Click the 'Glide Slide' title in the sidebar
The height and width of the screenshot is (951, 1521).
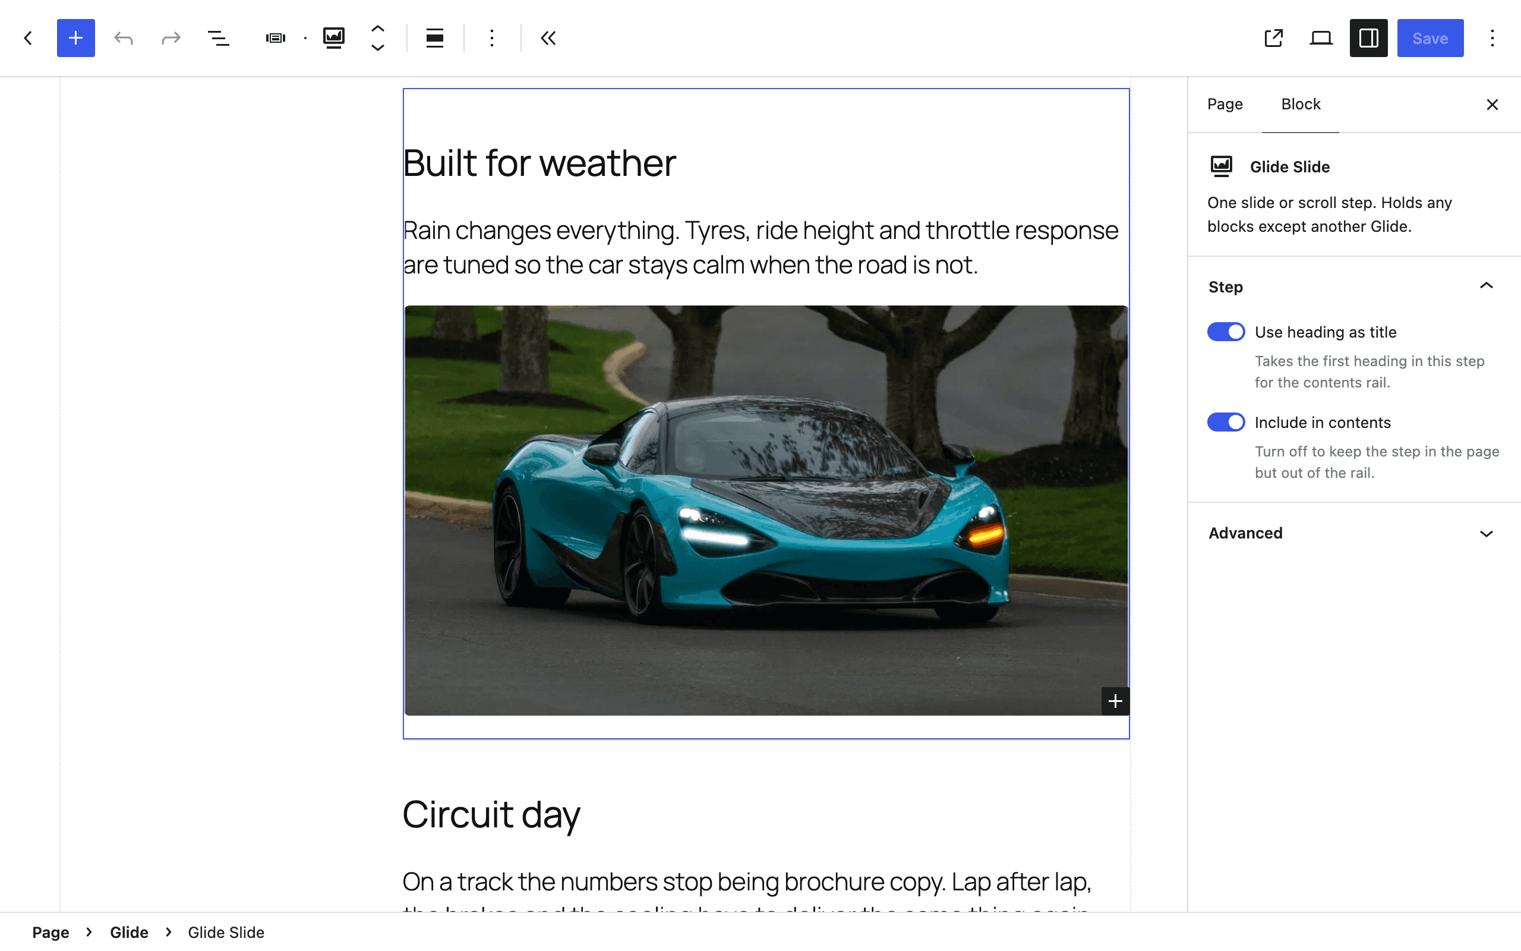click(x=1290, y=166)
